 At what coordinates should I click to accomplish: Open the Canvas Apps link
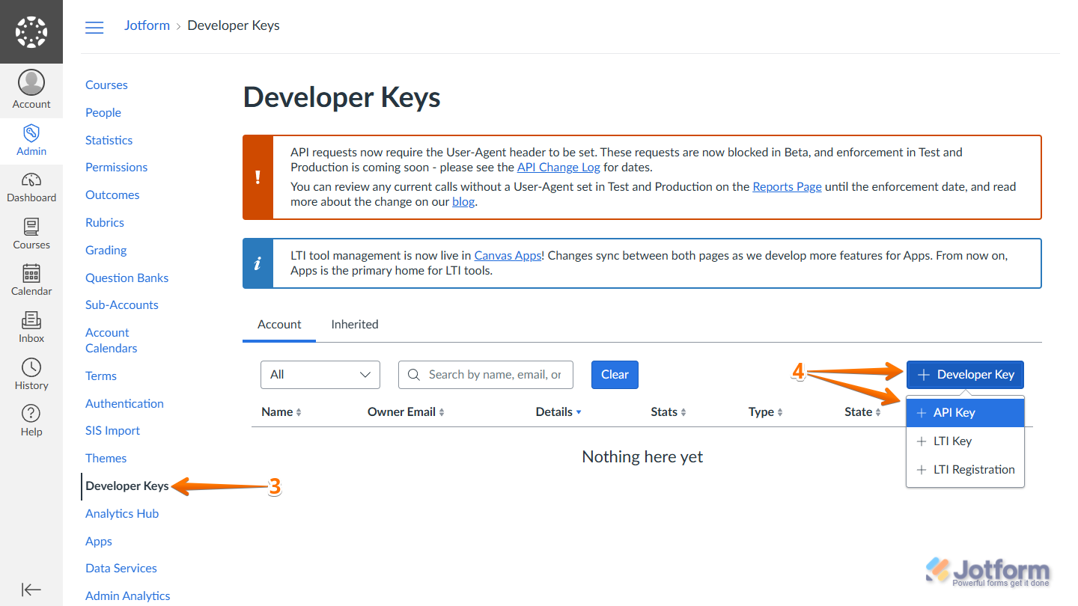[508, 256]
